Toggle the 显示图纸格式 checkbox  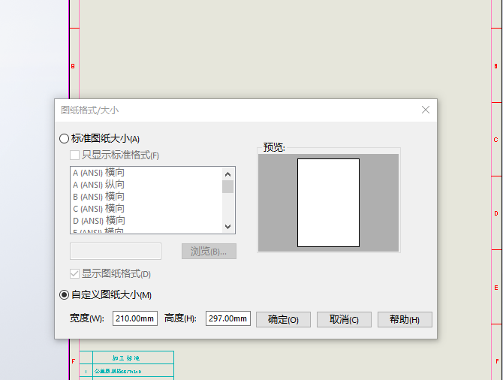(x=75, y=274)
